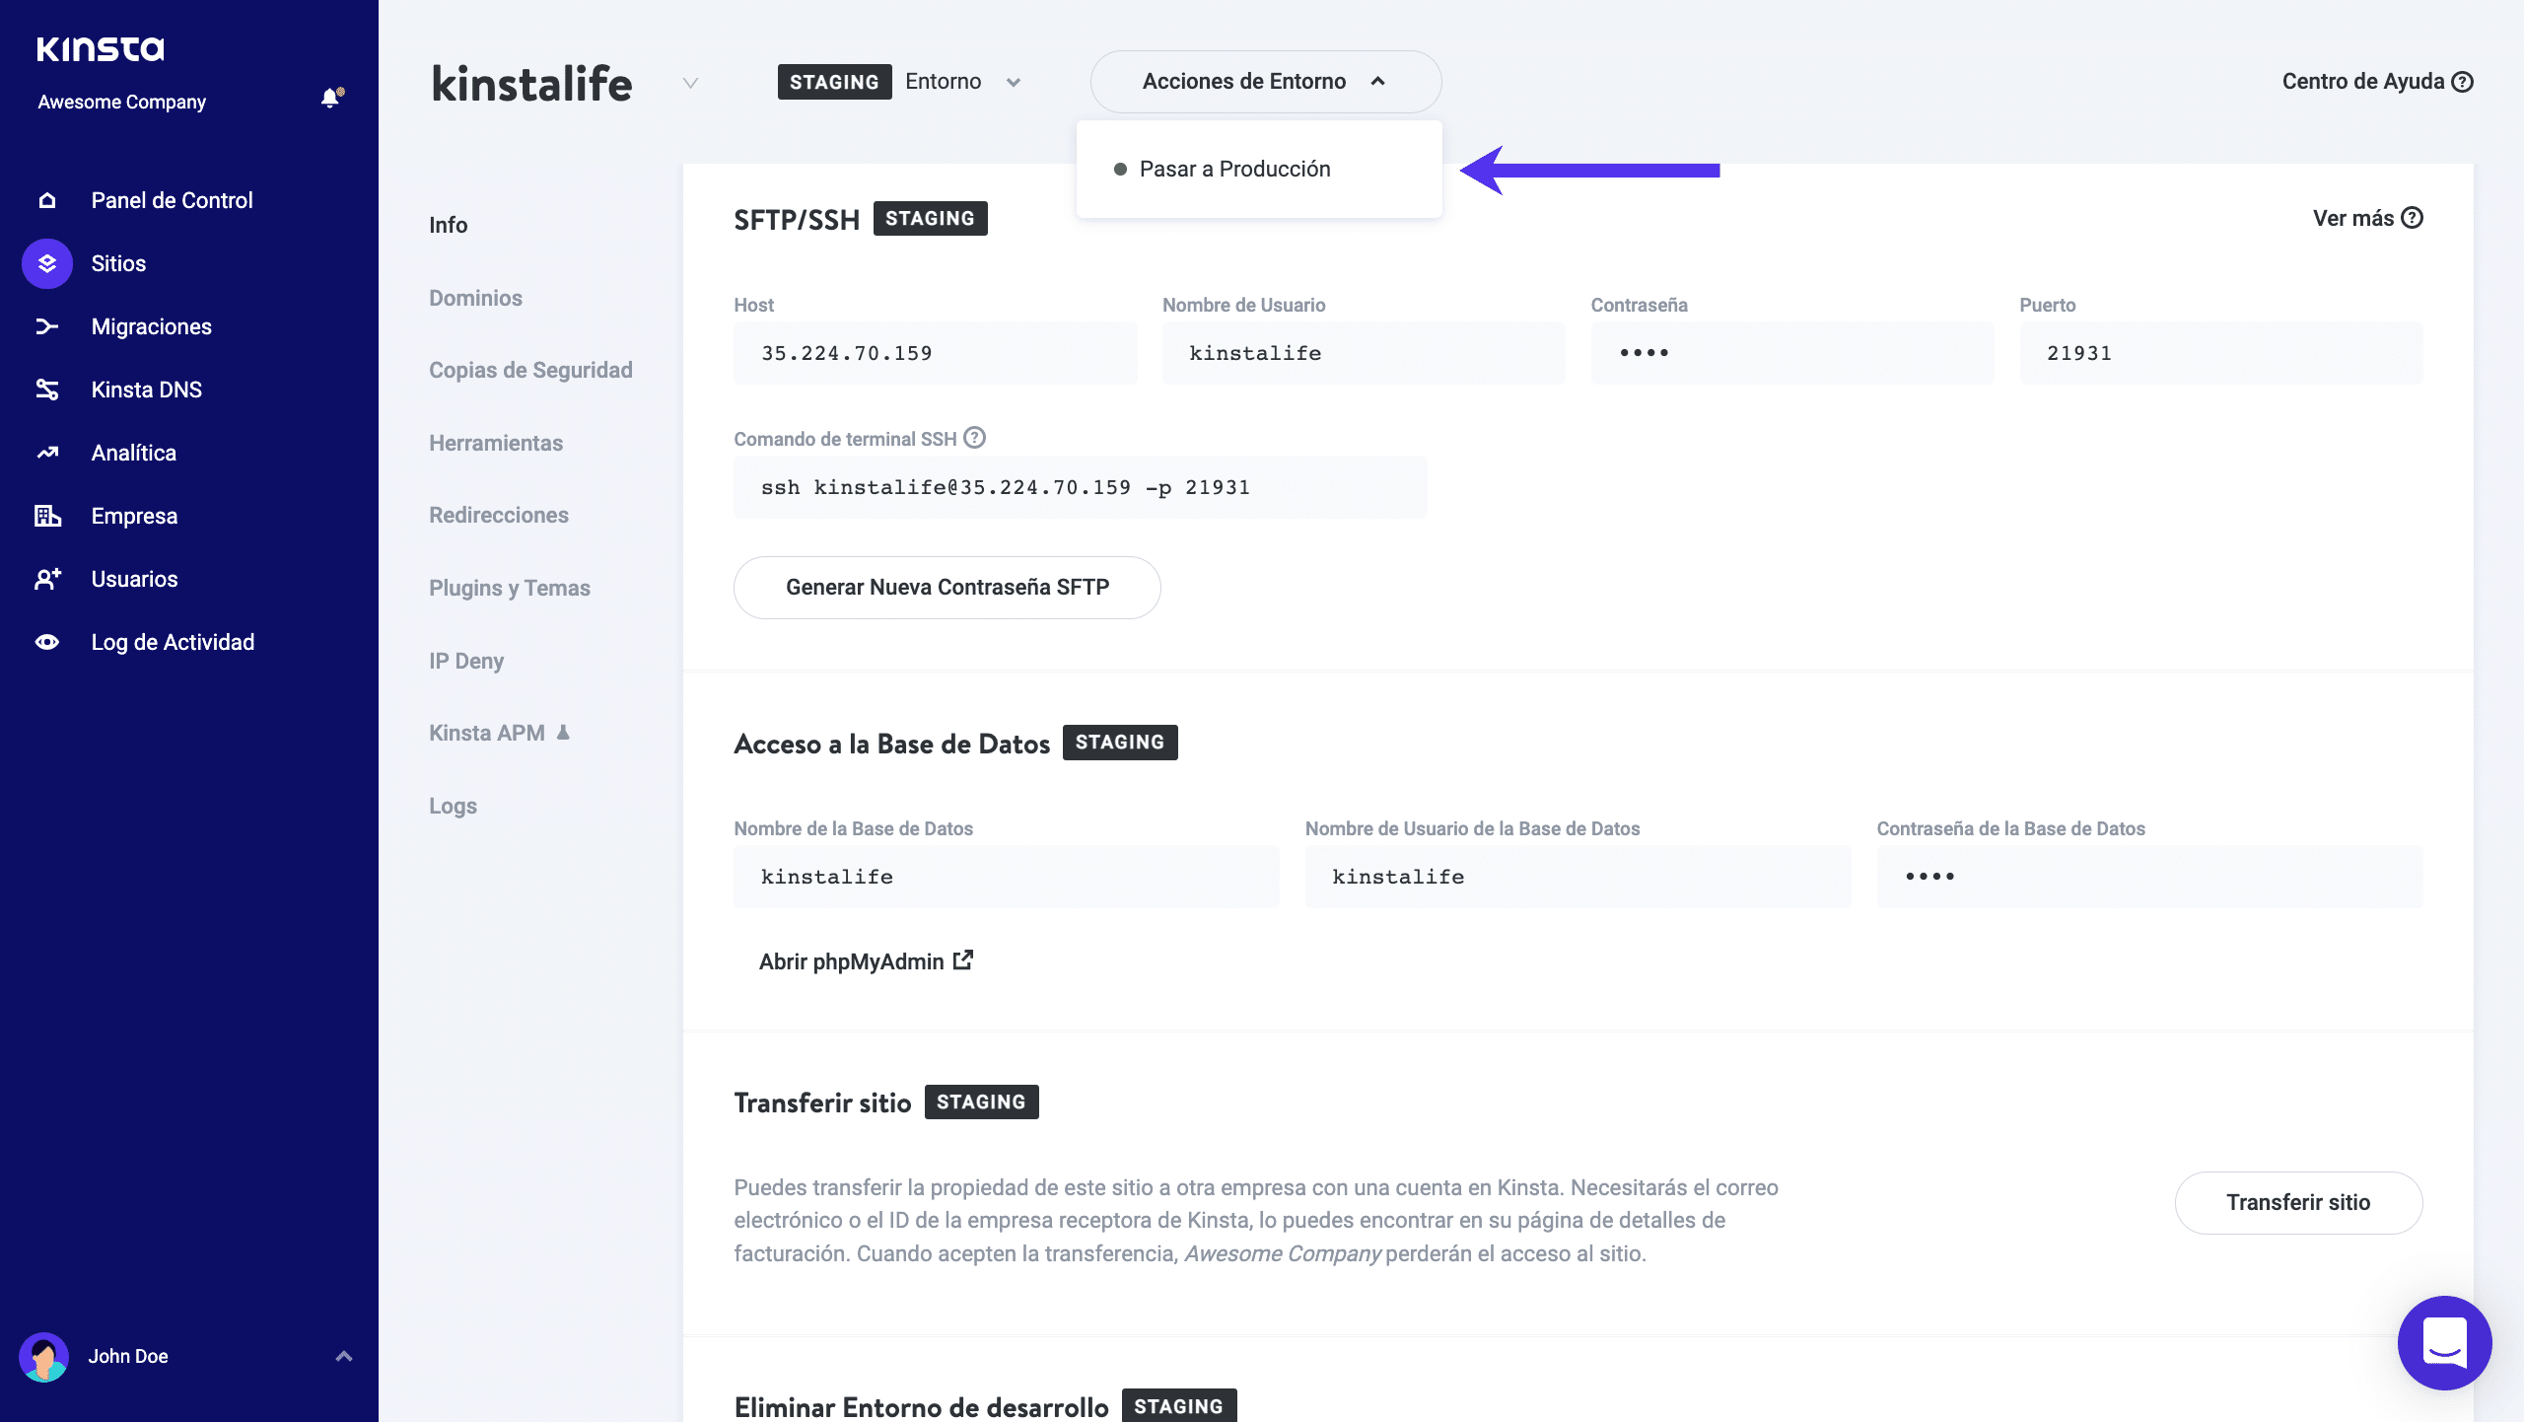Click the Kinsta DNS icon
The image size is (2524, 1422).
[x=47, y=390]
